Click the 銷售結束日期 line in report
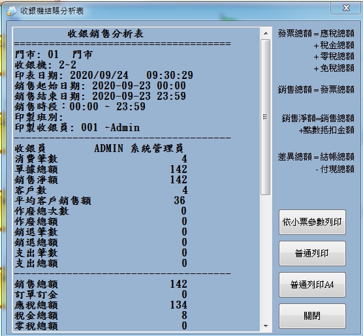 [x=101, y=97]
